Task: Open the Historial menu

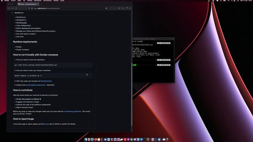Action: click(30, 1)
